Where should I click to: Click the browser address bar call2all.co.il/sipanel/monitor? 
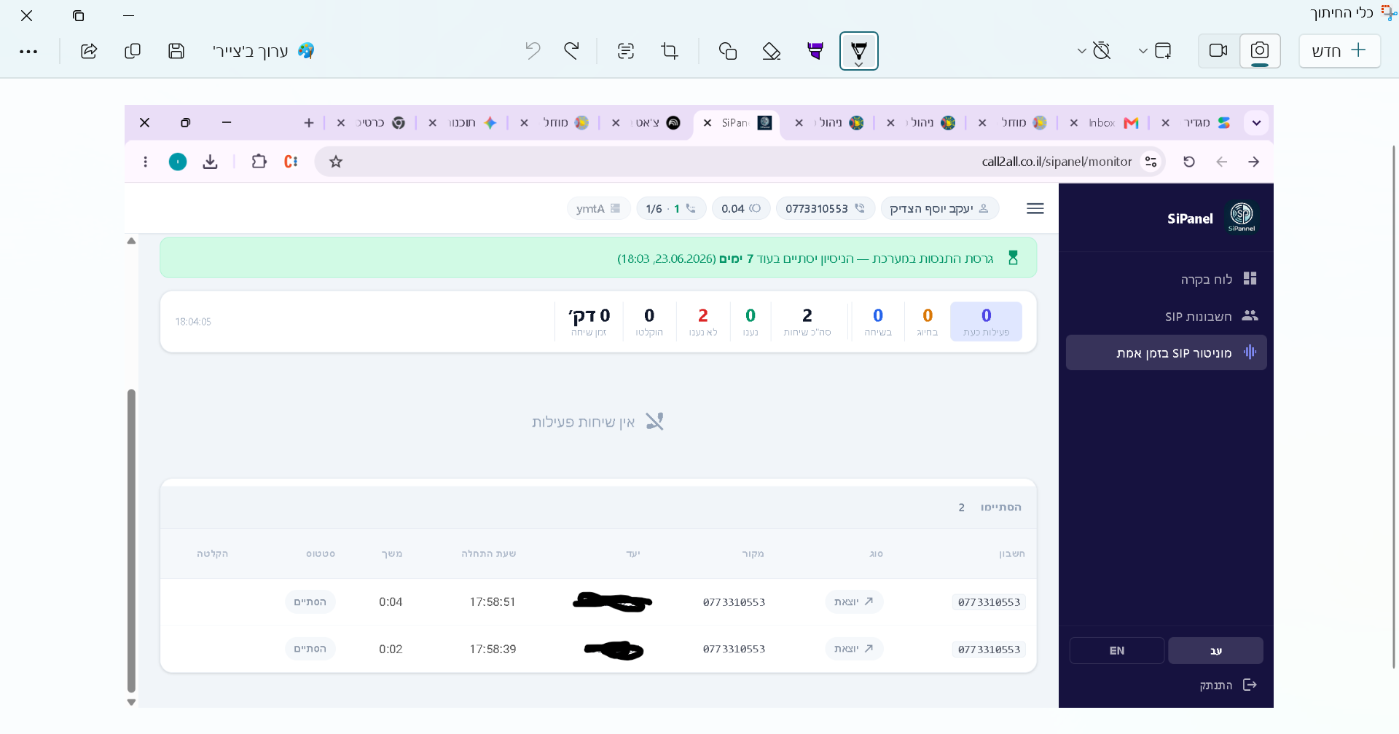click(740, 162)
